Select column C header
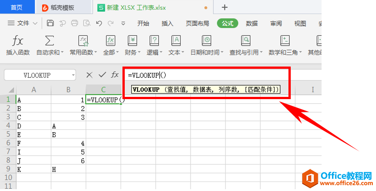 pos(103,90)
